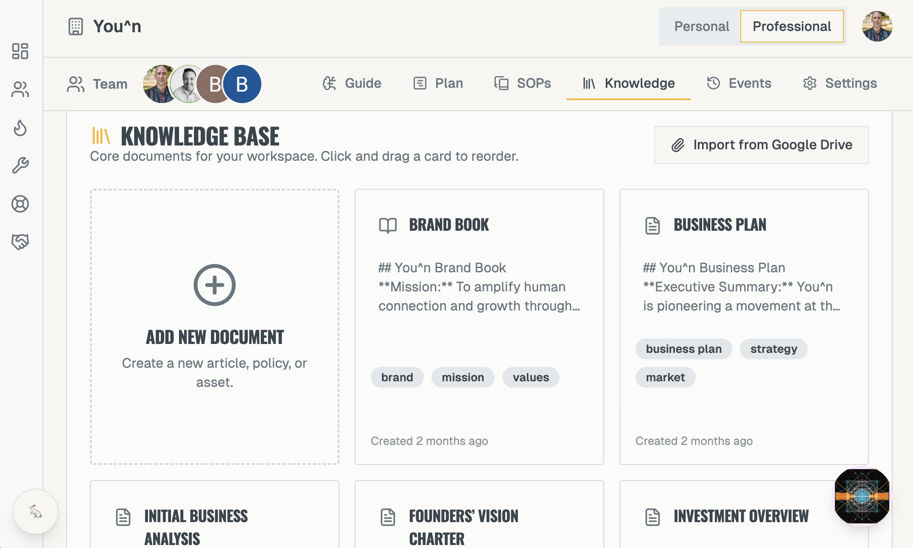The width and height of the screenshot is (913, 548).
Task: Go to the SOPs tab
Action: [523, 83]
